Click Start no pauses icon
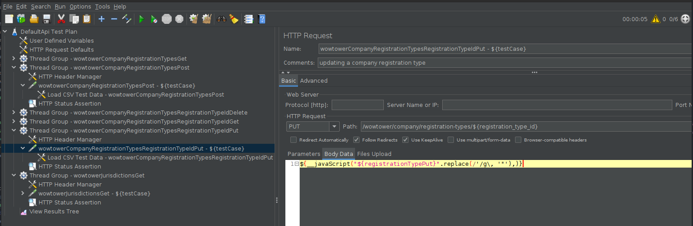 click(154, 19)
